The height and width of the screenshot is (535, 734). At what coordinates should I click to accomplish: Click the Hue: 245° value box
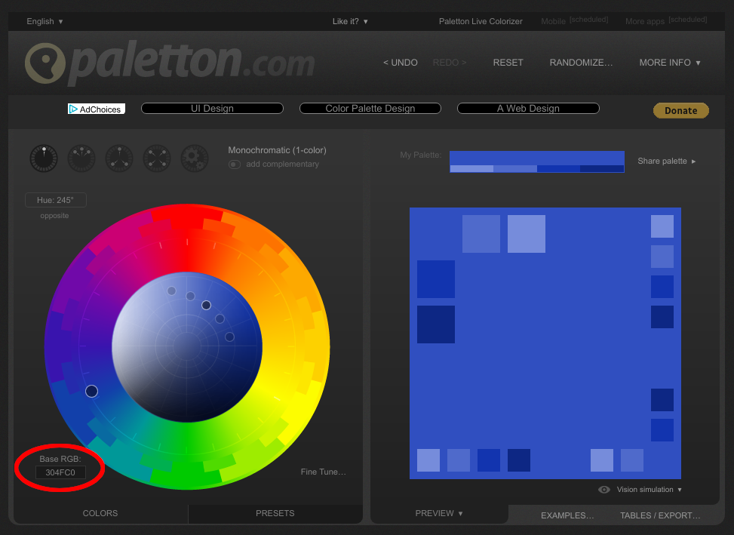click(56, 200)
